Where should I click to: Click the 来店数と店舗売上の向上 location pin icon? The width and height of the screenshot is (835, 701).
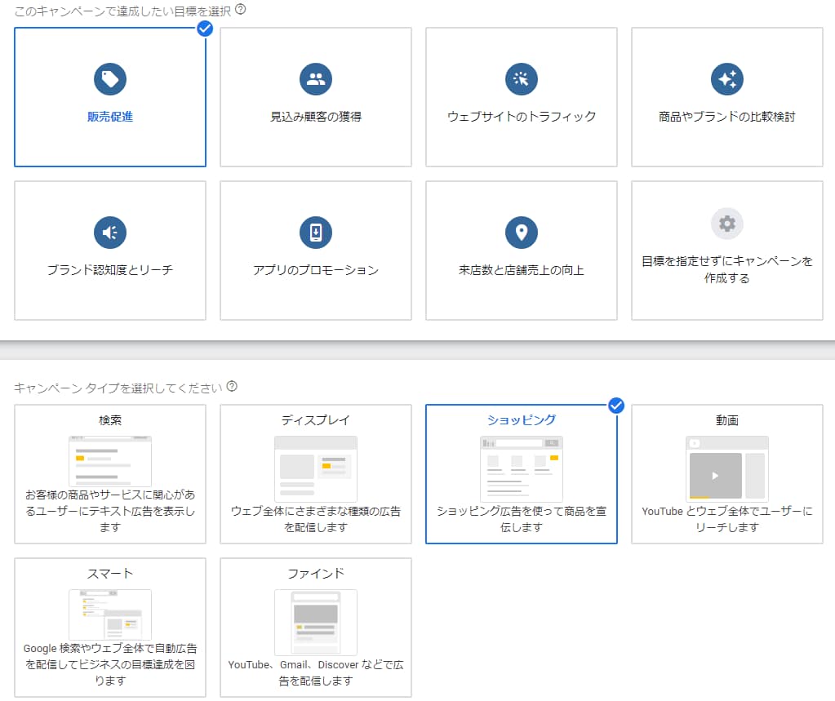click(522, 233)
